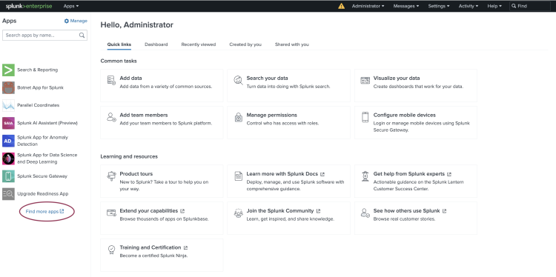Click the Training and Certification title

pyautogui.click(x=150, y=247)
